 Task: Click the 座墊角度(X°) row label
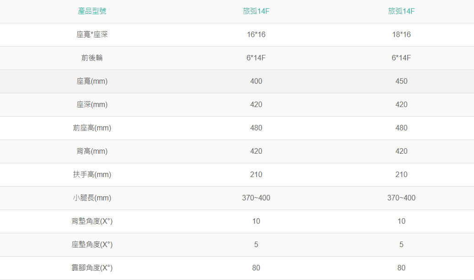pyautogui.click(x=92, y=244)
